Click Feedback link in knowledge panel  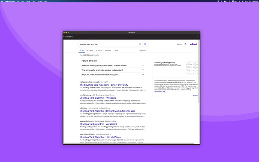pyautogui.click(x=195, y=96)
